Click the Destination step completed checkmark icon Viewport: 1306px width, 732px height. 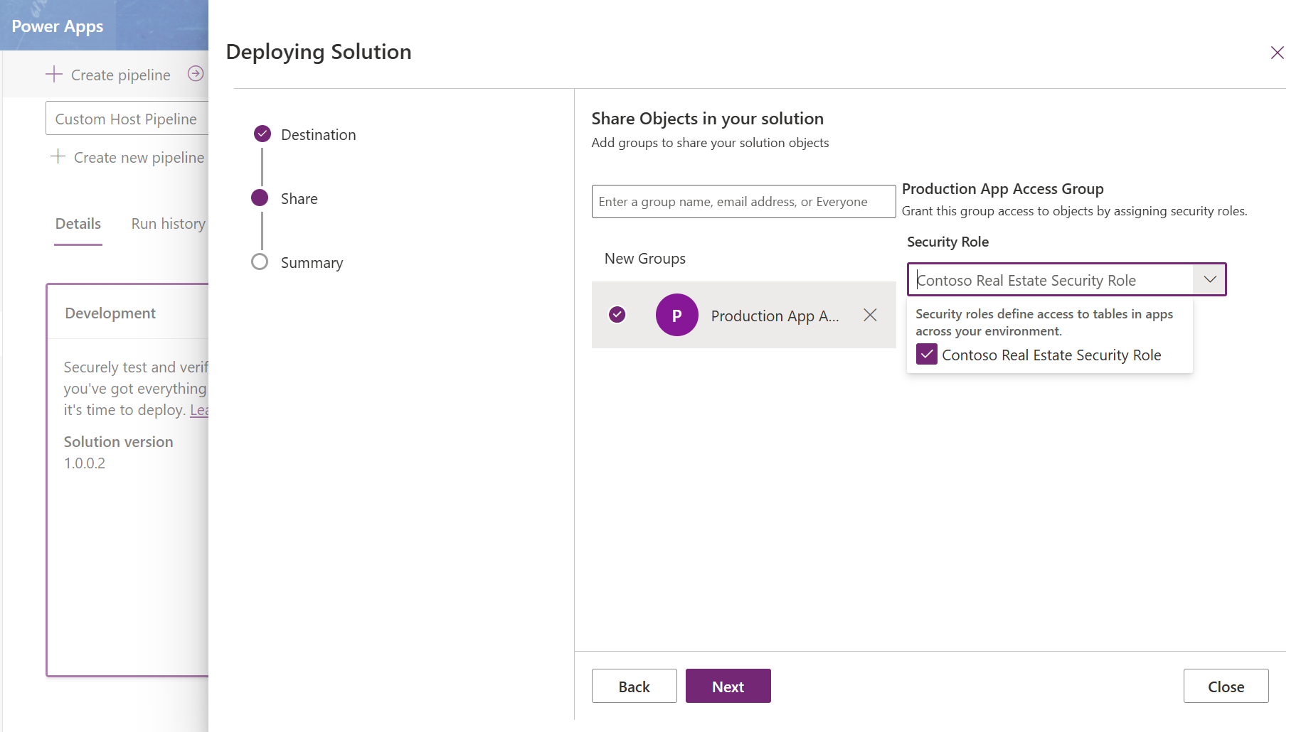pyautogui.click(x=262, y=134)
